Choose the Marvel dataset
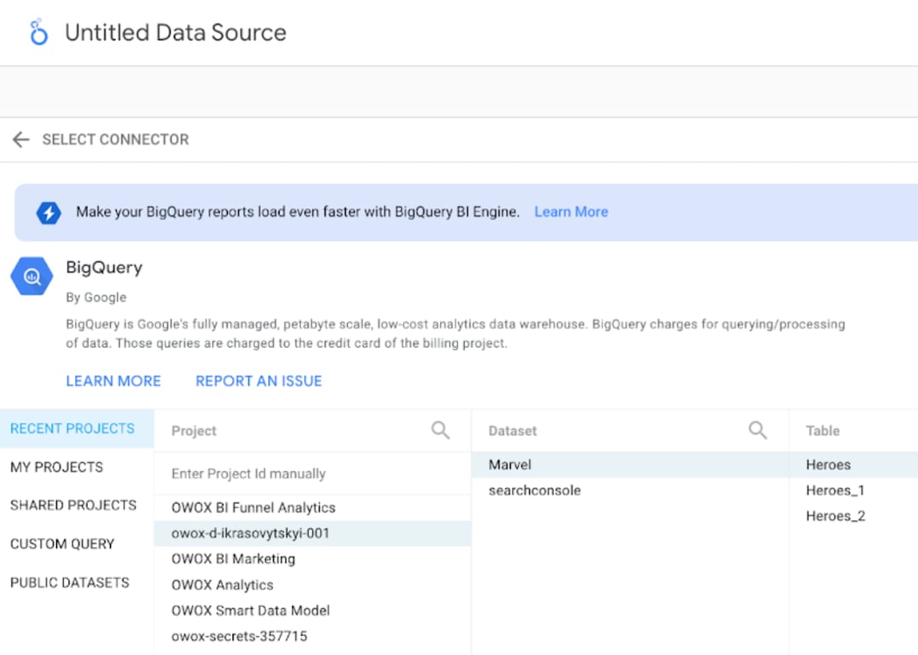 (630, 465)
